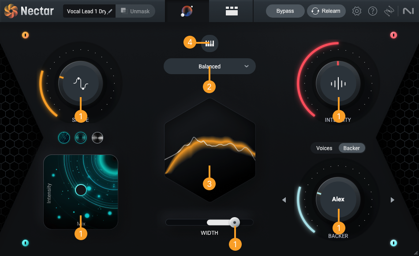Switch to the detailed modules view tab
Viewport: 419px width, 256px height.
[232, 11]
